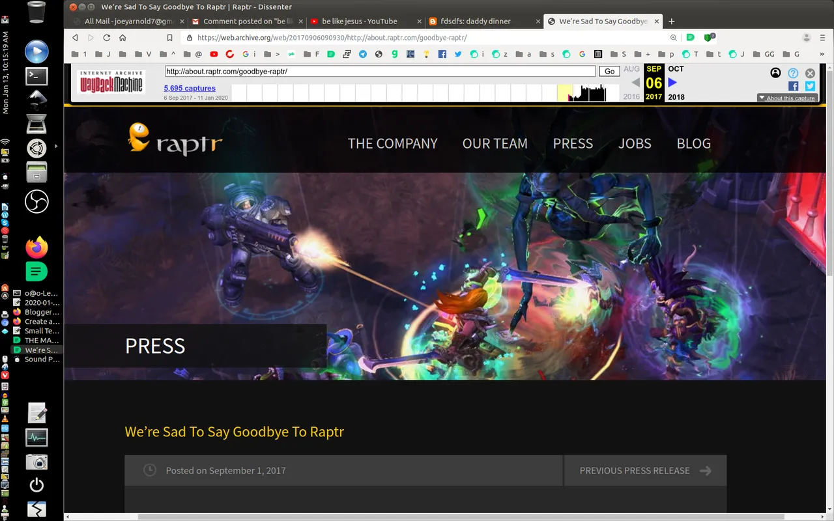Share capture on Facebook from Wayback toolbar

click(793, 86)
